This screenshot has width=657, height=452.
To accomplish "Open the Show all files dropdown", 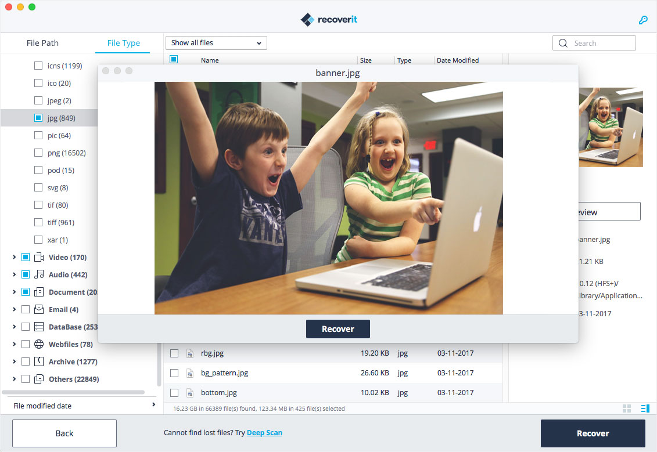I will [216, 43].
